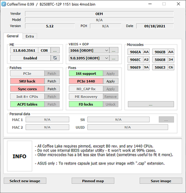Click the Save image button
Screen dimensions: 186x193
pos(161,181)
